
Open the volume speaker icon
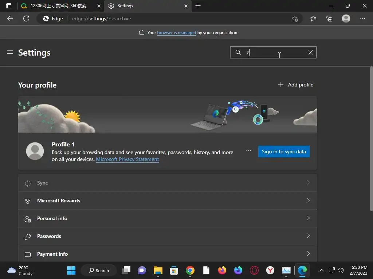[341, 270]
